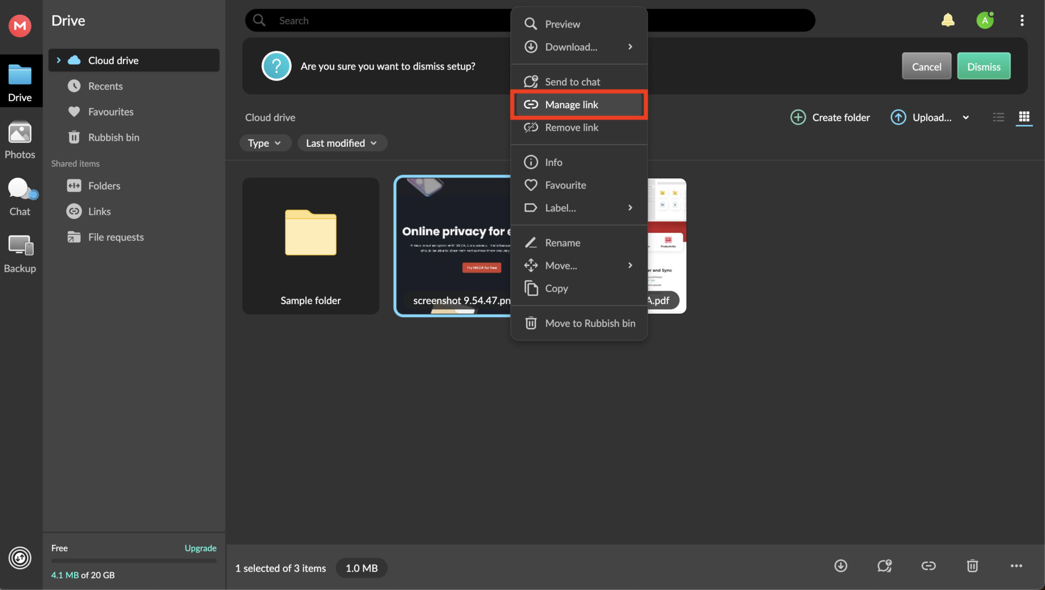Switch to grid view
The height and width of the screenshot is (590, 1045).
tap(1024, 117)
